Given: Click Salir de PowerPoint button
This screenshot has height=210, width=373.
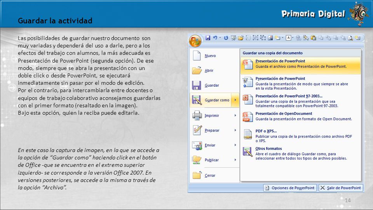Looking at the screenshot, I should pos(341,188).
